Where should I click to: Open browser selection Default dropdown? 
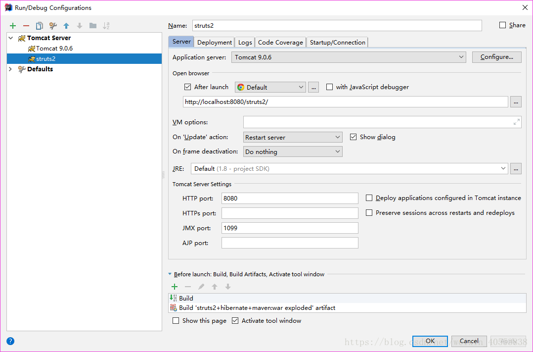coord(270,87)
